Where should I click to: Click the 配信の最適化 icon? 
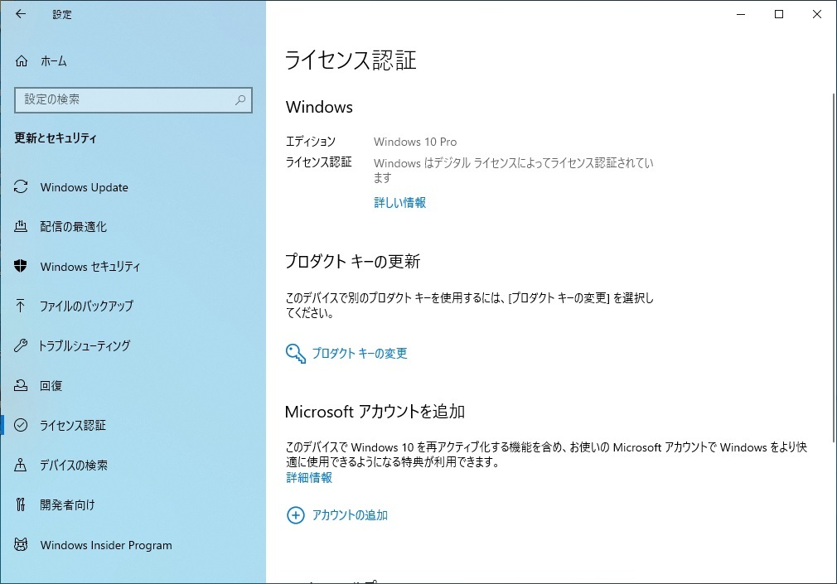pos(20,226)
